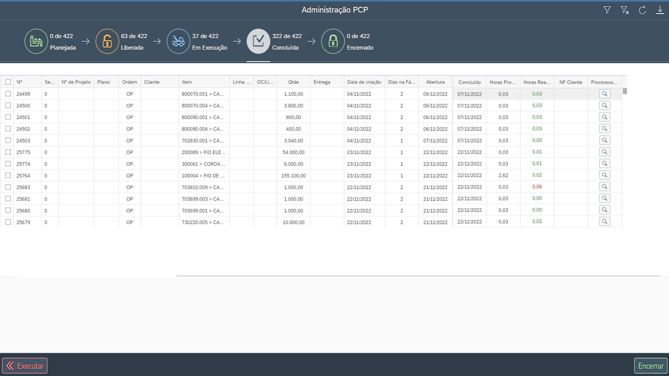Click the download icon in the header

tap(660, 10)
